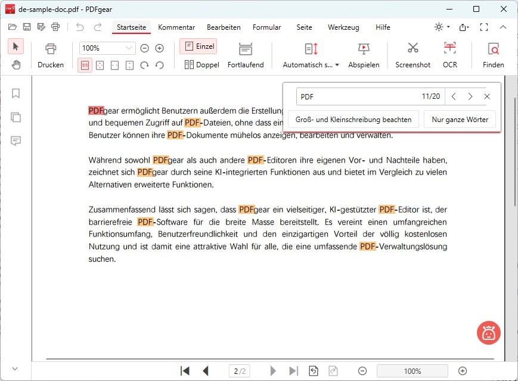The height and width of the screenshot is (381, 518).
Task: Toggle Groß- und Kleinschreibung beachten
Action: (353, 120)
